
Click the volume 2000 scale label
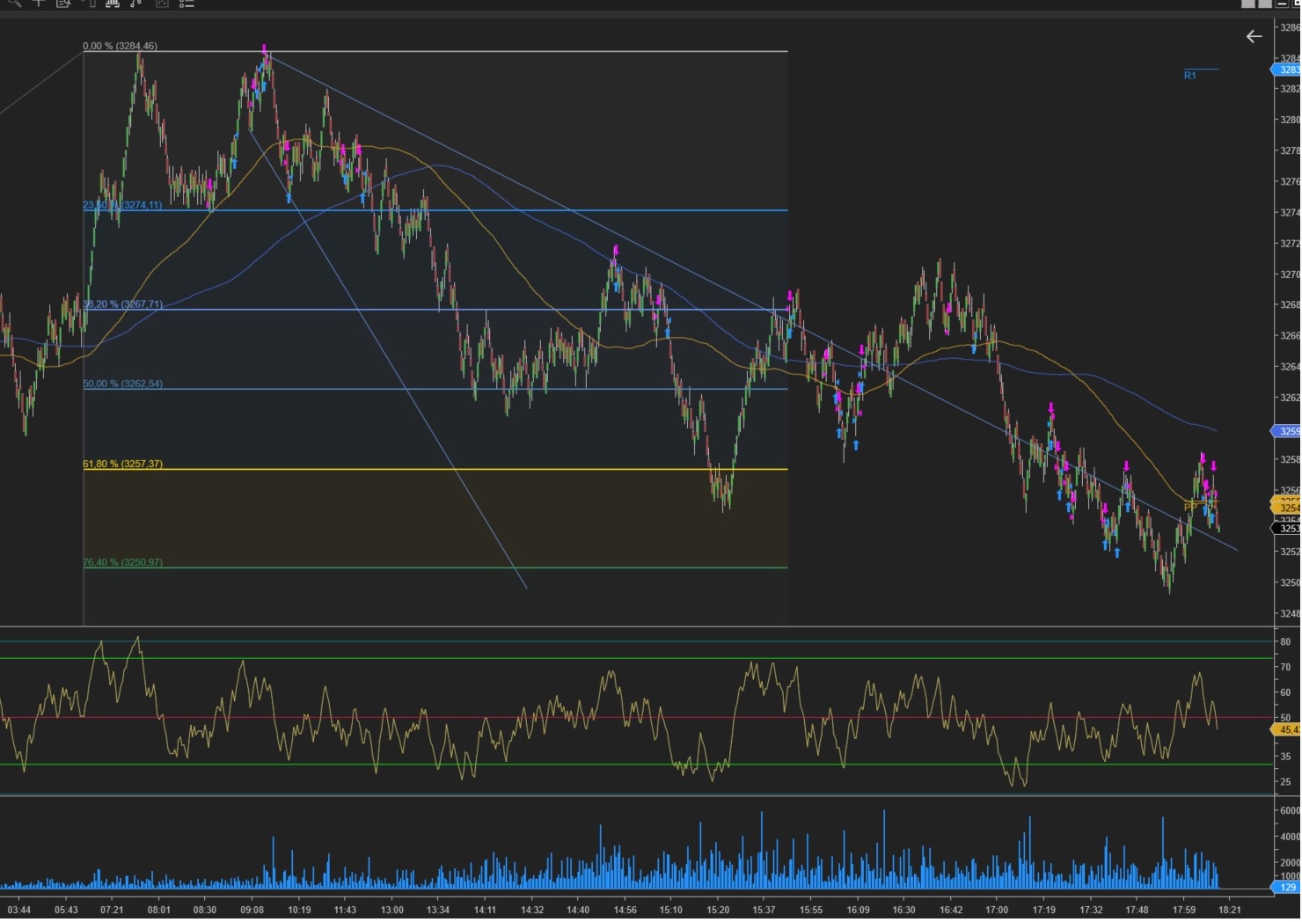click(1290, 863)
